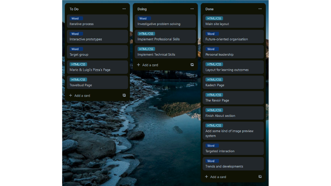Open the To Do list actions menu
Image resolution: width=331 pixels, height=186 pixels.
click(x=124, y=9)
